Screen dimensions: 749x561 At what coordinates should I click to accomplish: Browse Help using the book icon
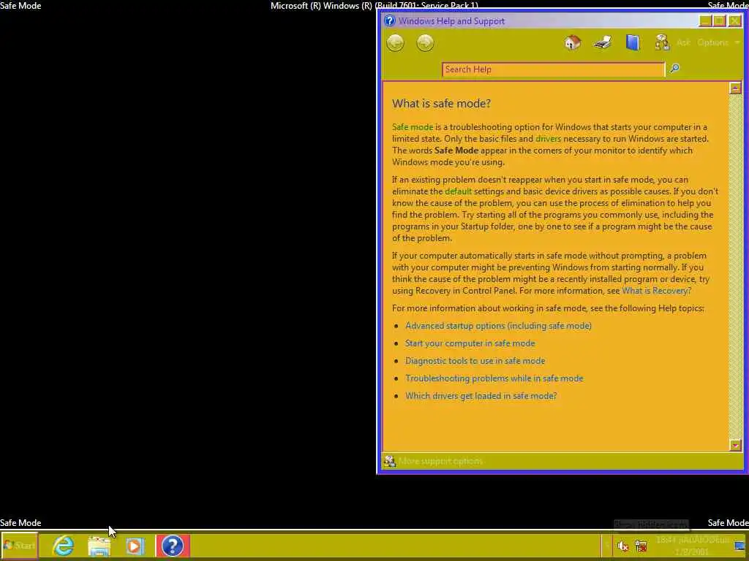pyautogui.click(x=633, y=42)
